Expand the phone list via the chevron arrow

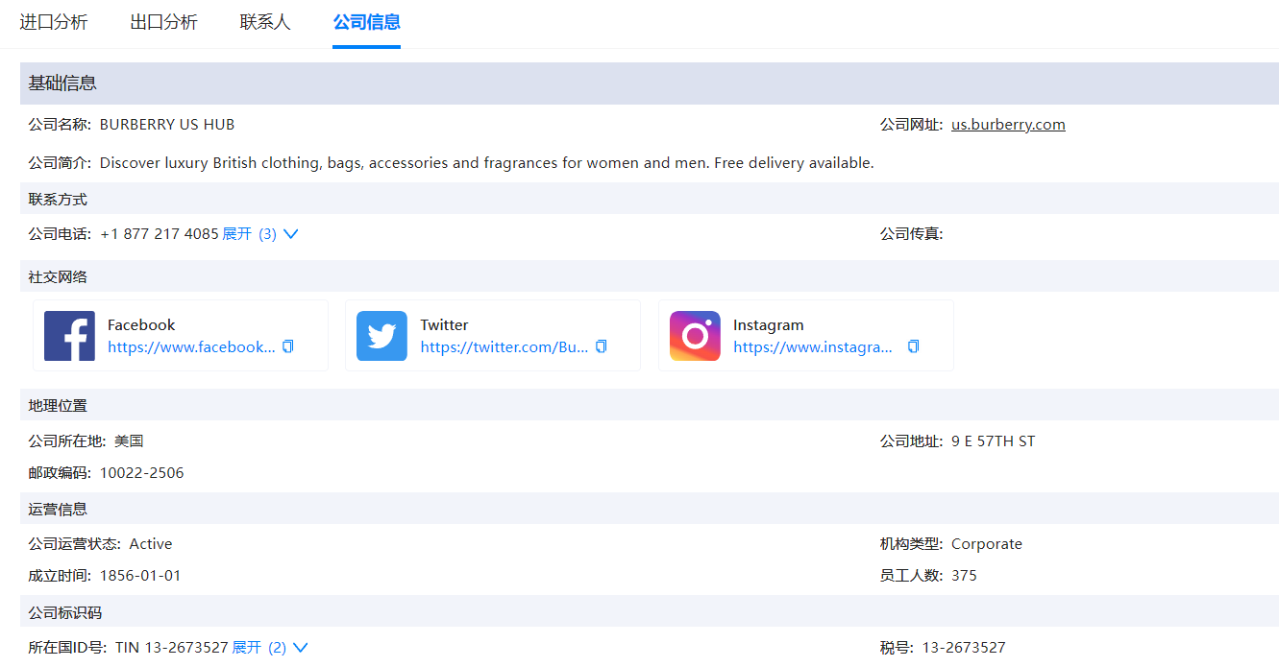(291, 232)
